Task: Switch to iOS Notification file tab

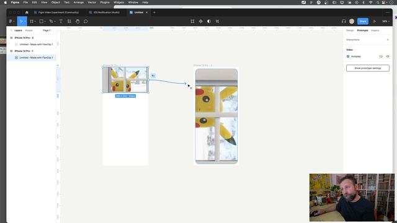Action: (104, 12)
